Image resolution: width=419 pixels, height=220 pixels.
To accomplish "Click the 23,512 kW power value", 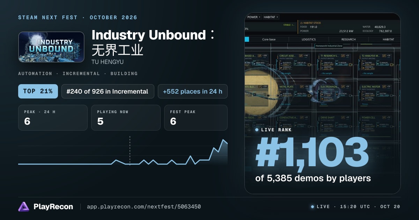I will point(347,31).
